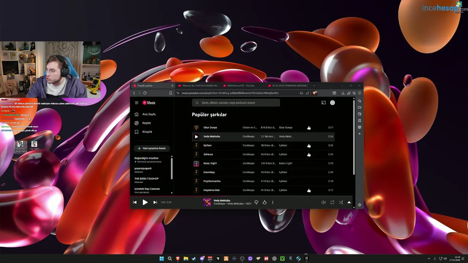468x263 pixels.
Task: Play Veda Mektubu from the row play icon
Action: point(196,137)
